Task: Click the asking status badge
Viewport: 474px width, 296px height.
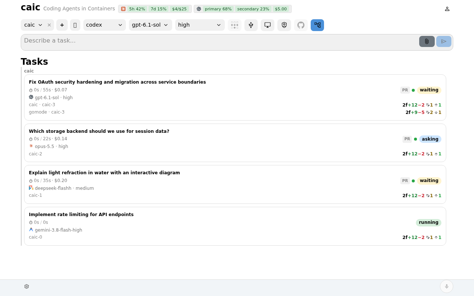Action: 430,139
